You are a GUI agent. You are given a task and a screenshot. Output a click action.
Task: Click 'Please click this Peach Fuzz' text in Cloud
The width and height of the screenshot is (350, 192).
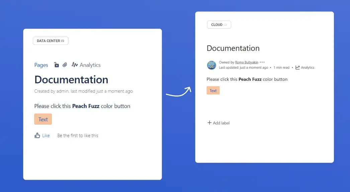pyautogui.click(x=234, y=79)
